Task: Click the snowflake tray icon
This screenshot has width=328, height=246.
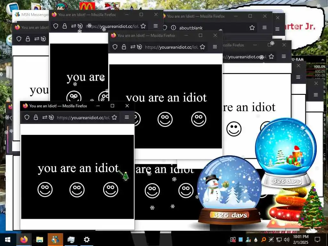Action: click(x=271, y=240)
